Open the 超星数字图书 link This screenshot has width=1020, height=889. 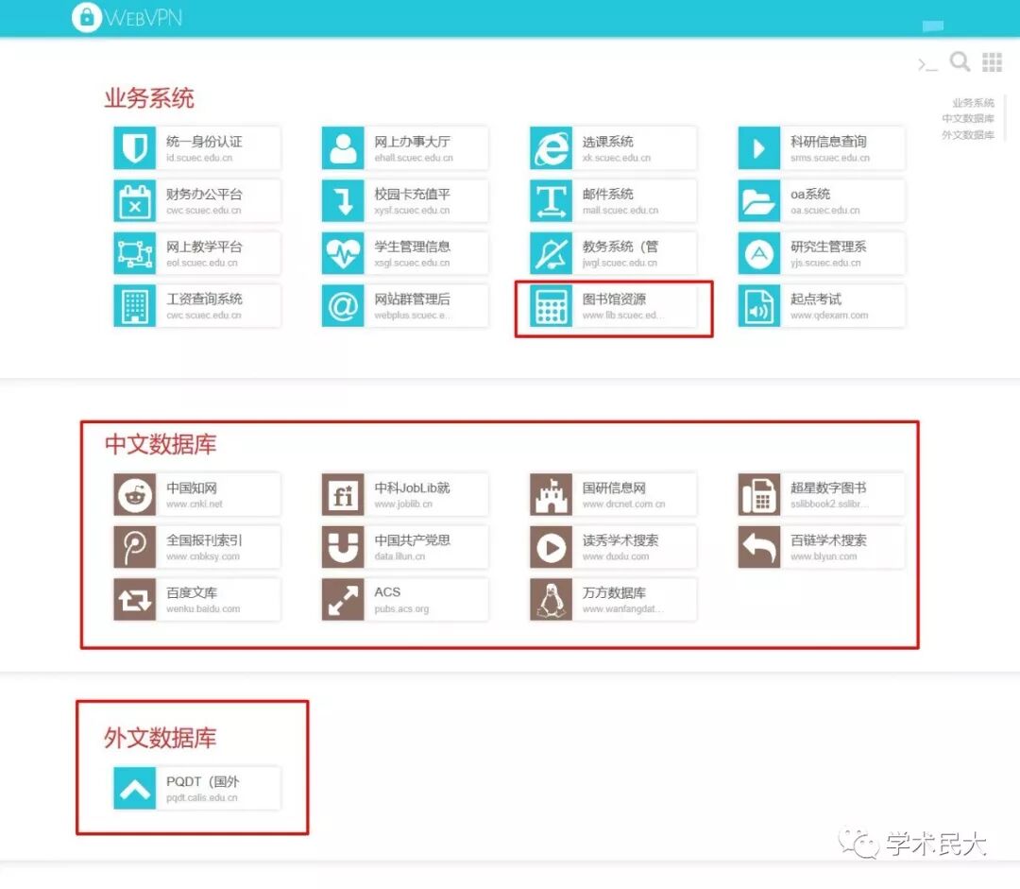pos(821,495)
